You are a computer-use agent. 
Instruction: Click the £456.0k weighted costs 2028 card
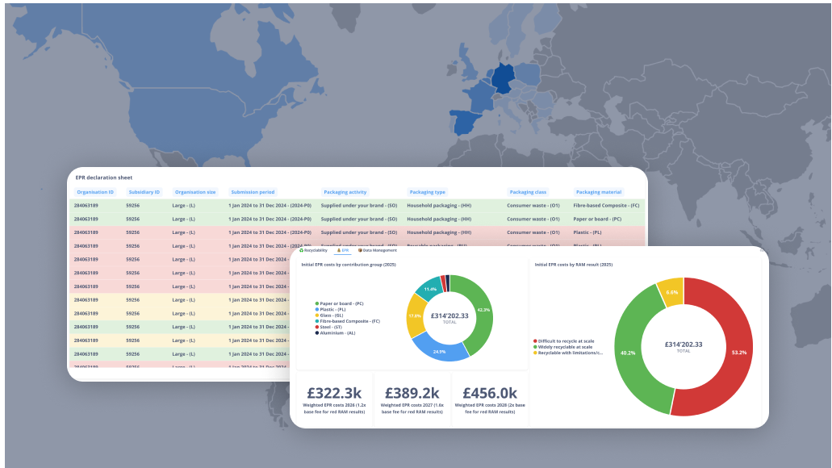click(x=491, y=398)
